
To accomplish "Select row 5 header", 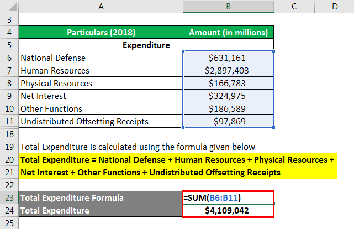I will click(9, 45).
